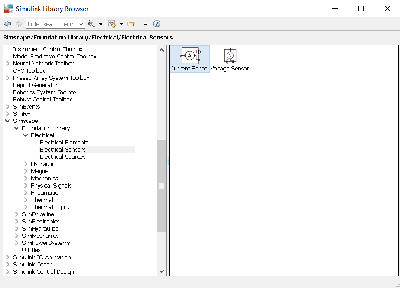Open the search options dropdown arrow
Viewport: 400px width, 288px height.
(101, 24)
